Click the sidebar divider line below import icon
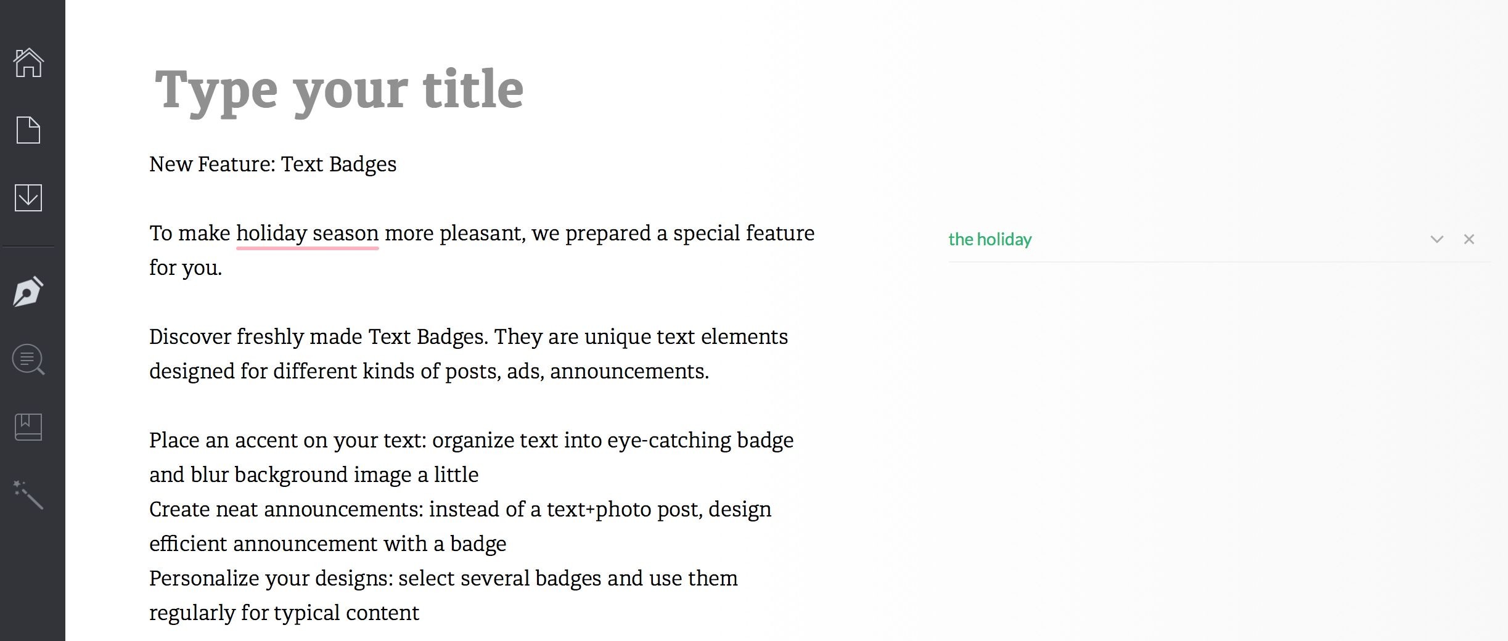Viewport: 1508px width, 641px height. point(28,247)
